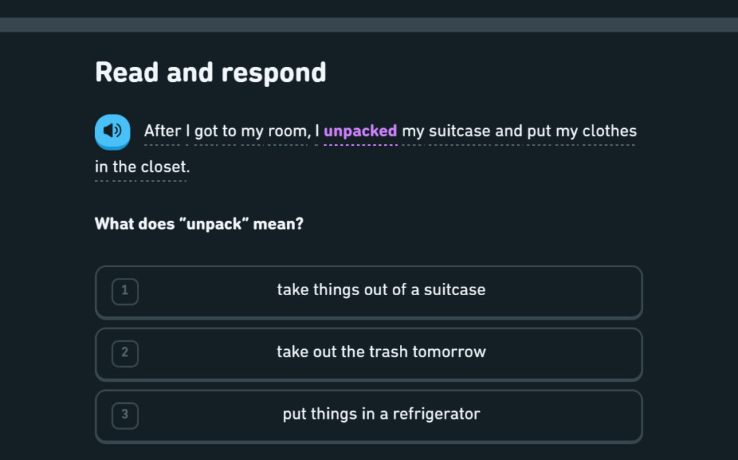This screenshot has width=738, height=460.
Task: Click the question "What does unpack mean?"
Action: tap(199, 224)
